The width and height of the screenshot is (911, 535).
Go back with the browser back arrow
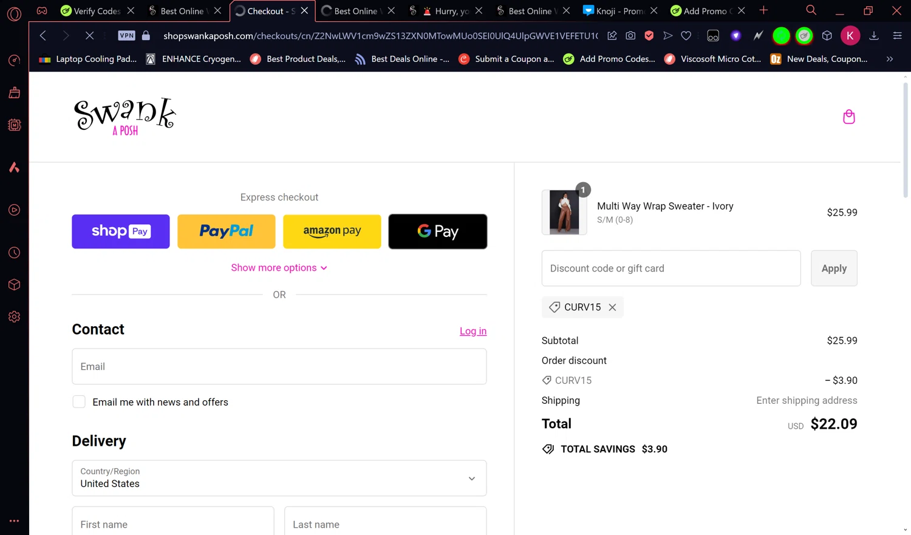(x=43, y=36)
